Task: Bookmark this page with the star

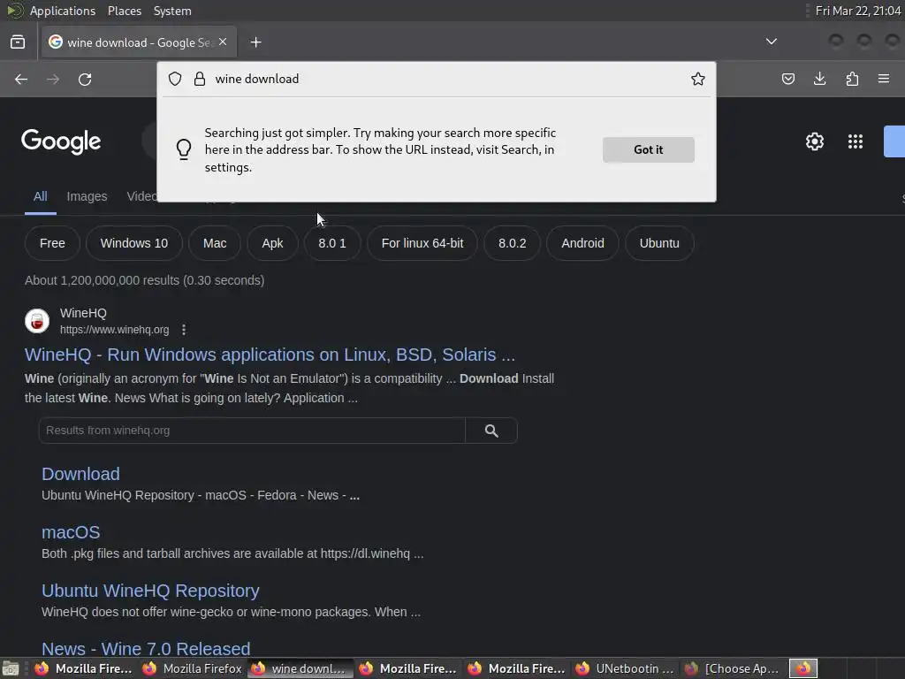Action: click(x=698, y=79)
